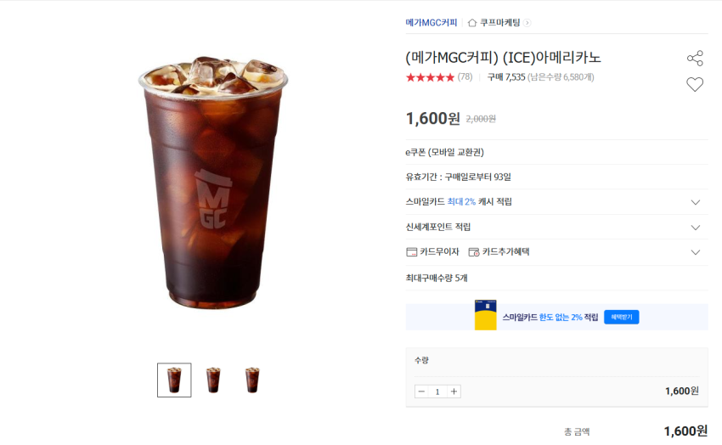Expand 스마일카드 캐시 적립 details

[696, 202]
